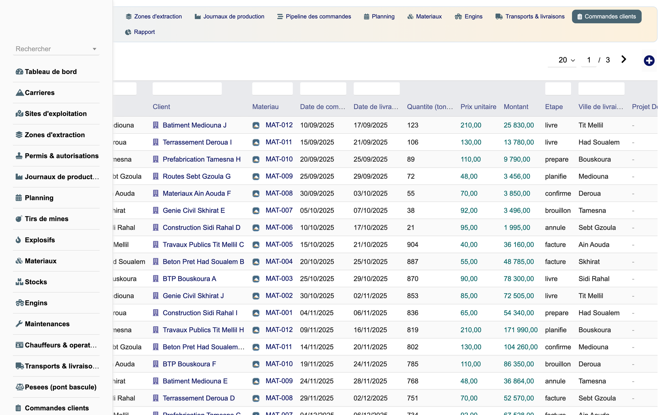
Task: Click montant 78 300,00 cell
Action: [x=519, y=279]
